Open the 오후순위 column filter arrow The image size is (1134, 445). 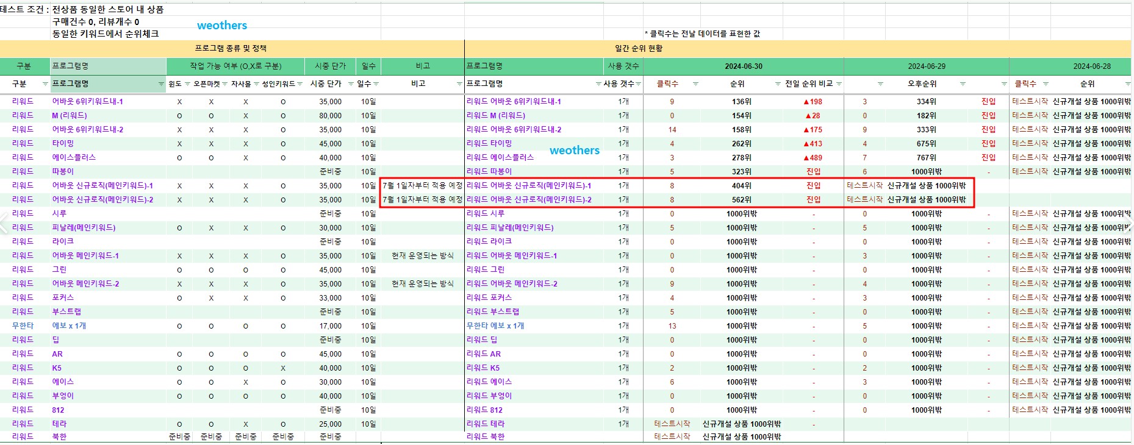(963, 84)
